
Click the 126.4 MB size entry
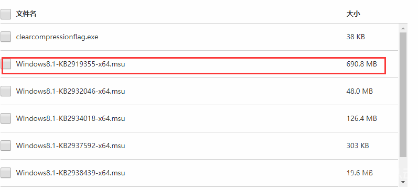pyautogui.click(x=361, y=118)
